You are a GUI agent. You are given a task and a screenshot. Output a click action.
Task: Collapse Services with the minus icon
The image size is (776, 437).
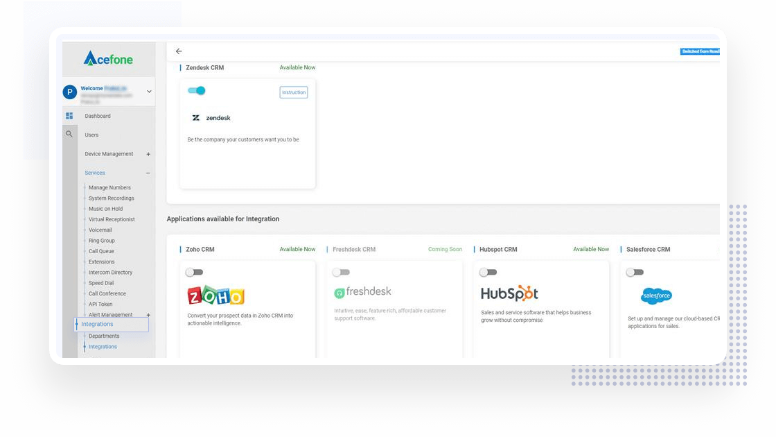coord(148,173)
